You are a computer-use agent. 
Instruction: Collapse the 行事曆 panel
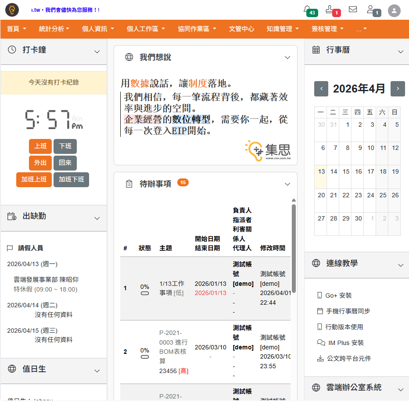[400, 52]
